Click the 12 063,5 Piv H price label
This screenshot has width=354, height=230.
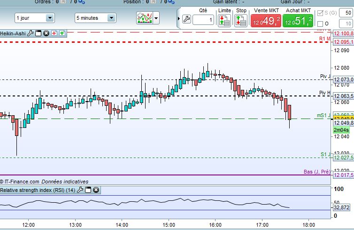343,96
